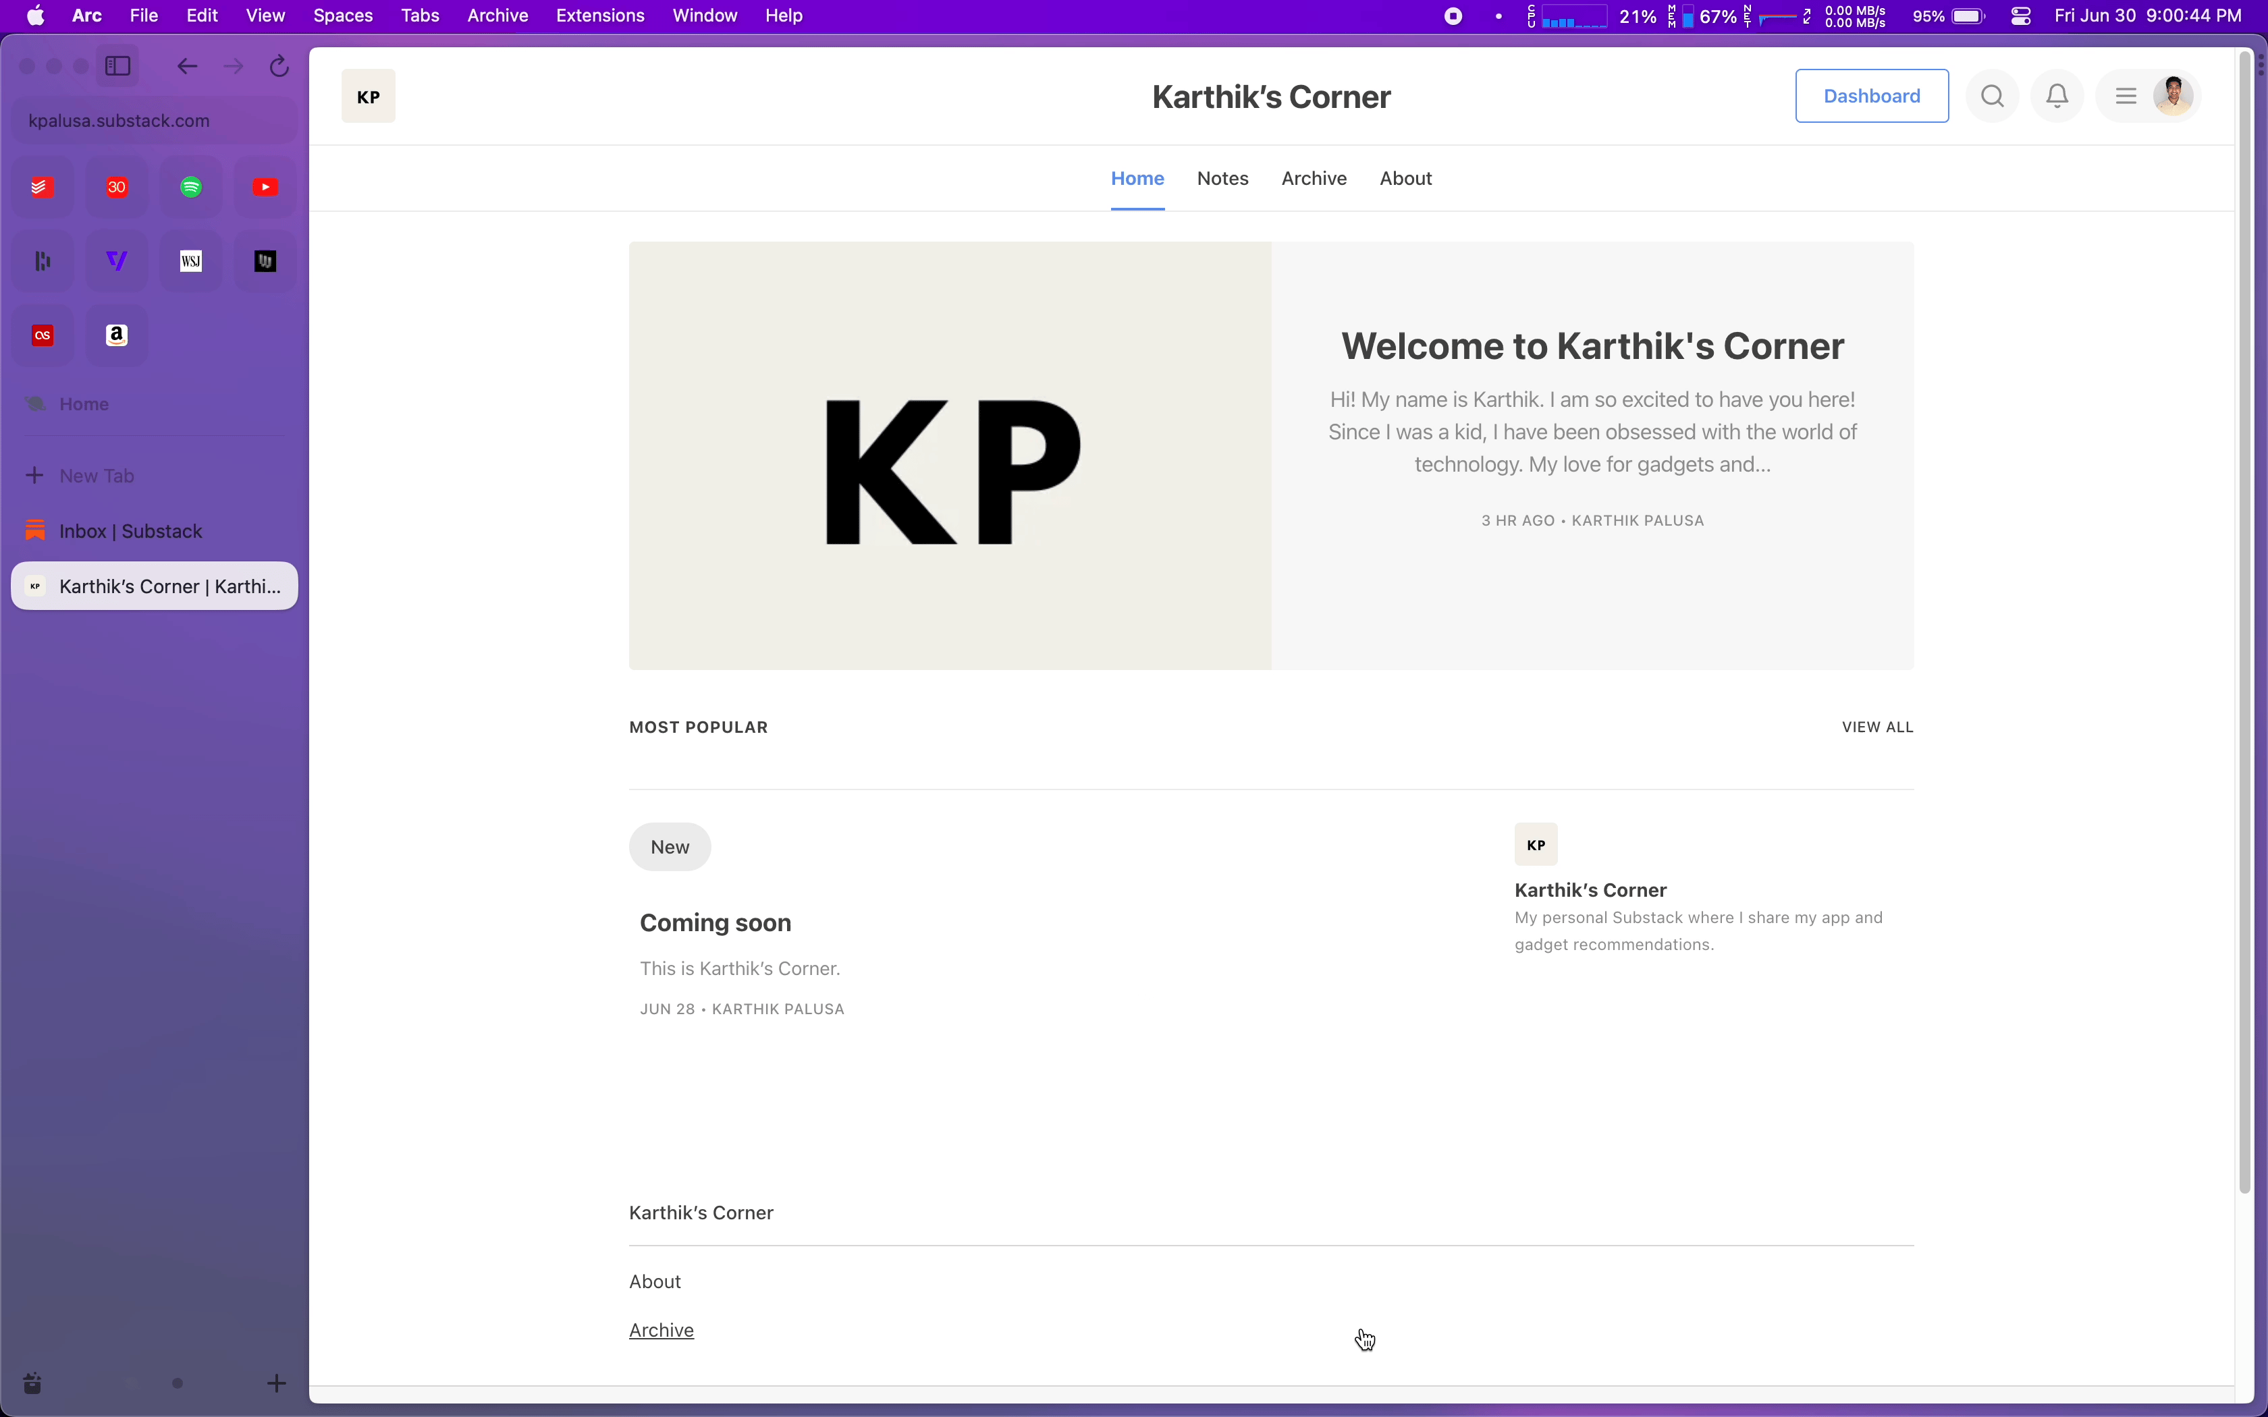Click Karthik's Corner title in page header
Viewport: 2268px width, 1417px height.
point(1272,96)
